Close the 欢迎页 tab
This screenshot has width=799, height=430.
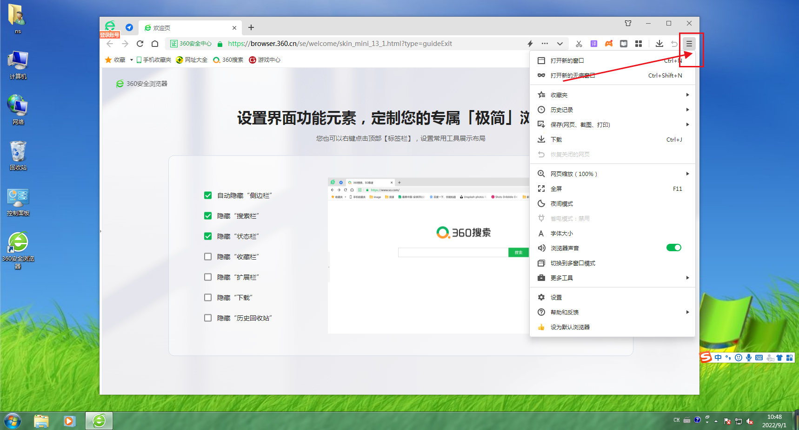(234, 28)
